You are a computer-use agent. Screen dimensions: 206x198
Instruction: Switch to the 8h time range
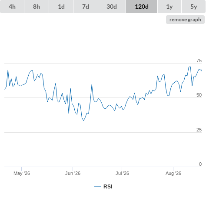click(37, 7)
